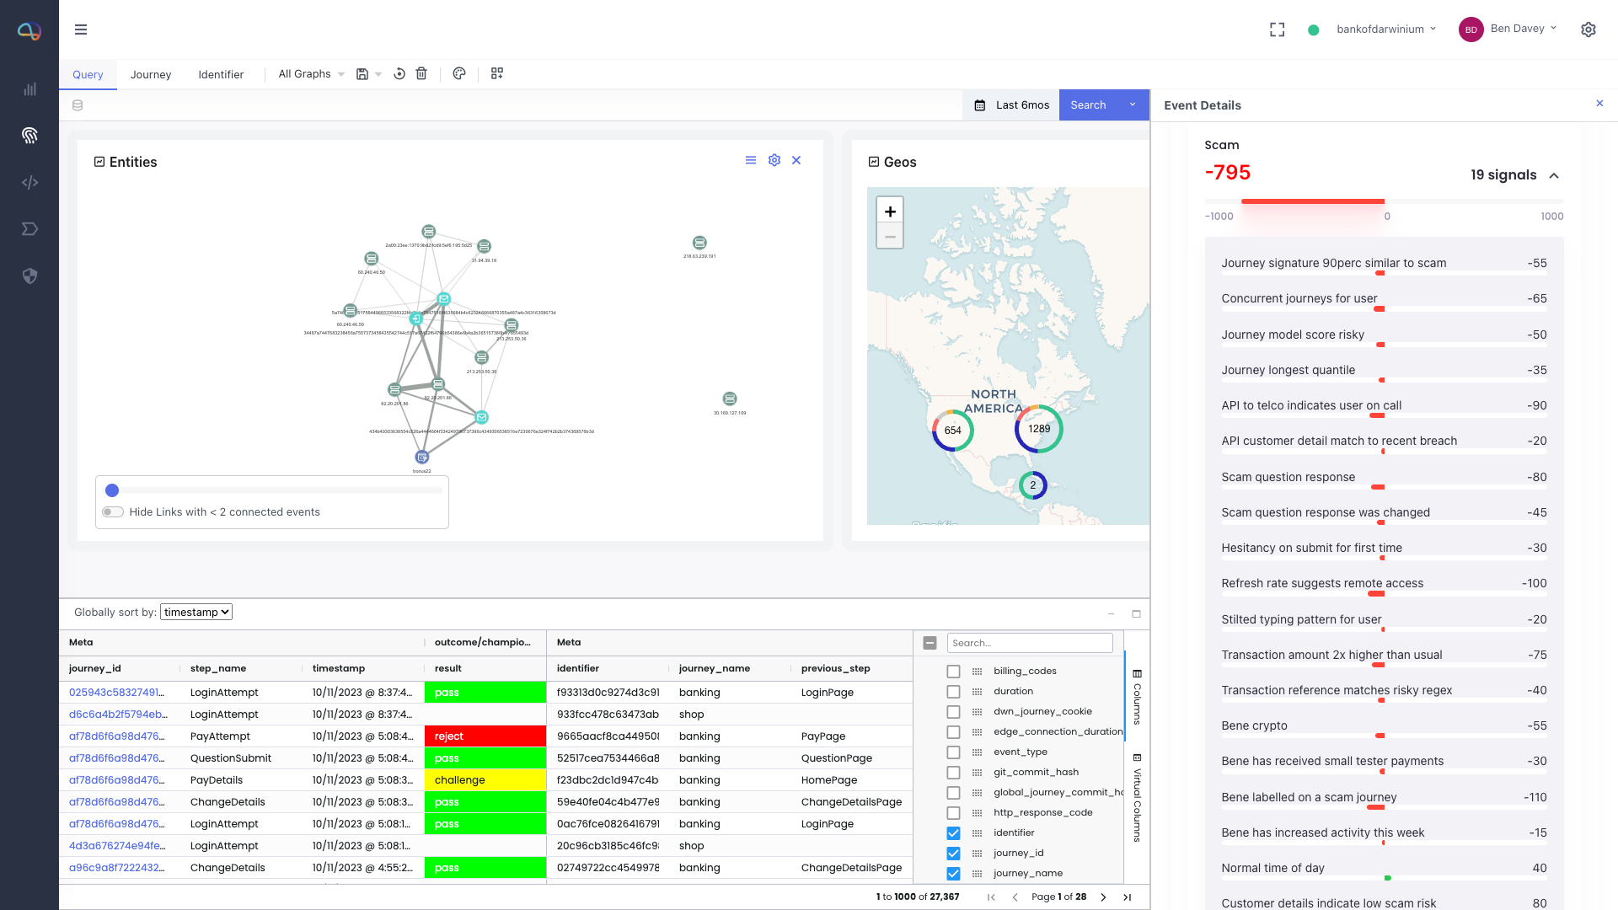Open journey link 025943c58327491
The height and width of the screenshot is (910, 1618).
[116, 693]
